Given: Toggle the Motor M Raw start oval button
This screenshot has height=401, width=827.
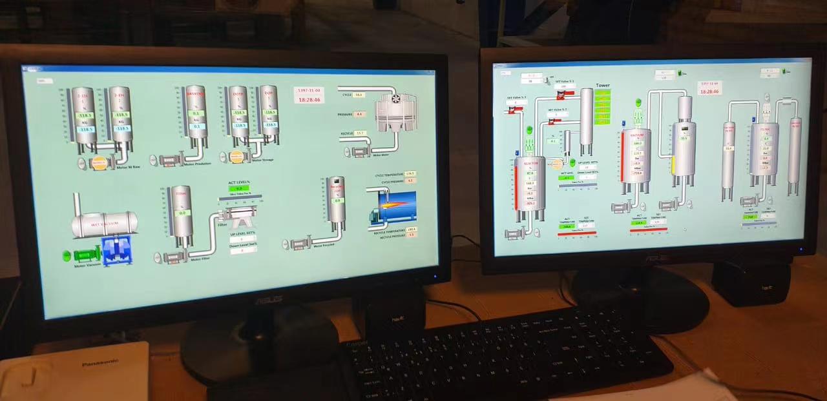Looking at the screenshot, I should pyautogui.click(x=81, y=163).
